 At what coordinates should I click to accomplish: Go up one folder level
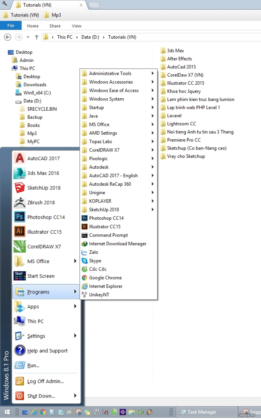tap(37, 37)
